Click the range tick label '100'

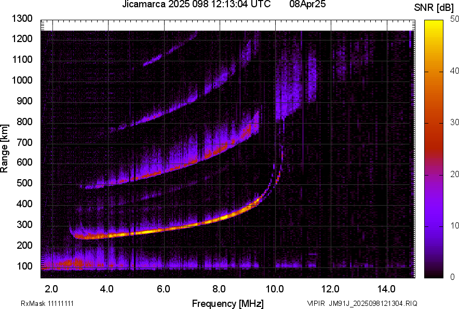tap(24, 266)
